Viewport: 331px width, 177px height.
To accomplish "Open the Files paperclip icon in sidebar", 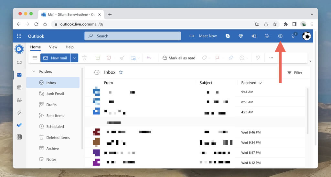I will (x=19, y=113).
